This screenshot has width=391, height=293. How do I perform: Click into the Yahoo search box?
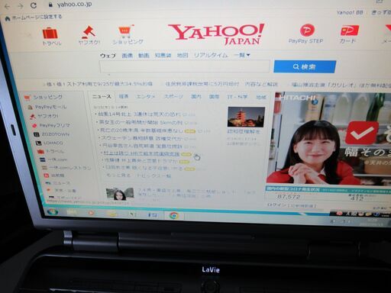pyautogui.click(x=185, y=67)
